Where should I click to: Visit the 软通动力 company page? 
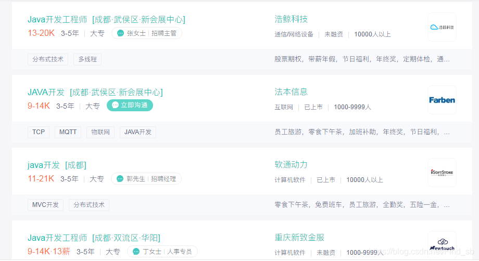(x=291, y=165)
